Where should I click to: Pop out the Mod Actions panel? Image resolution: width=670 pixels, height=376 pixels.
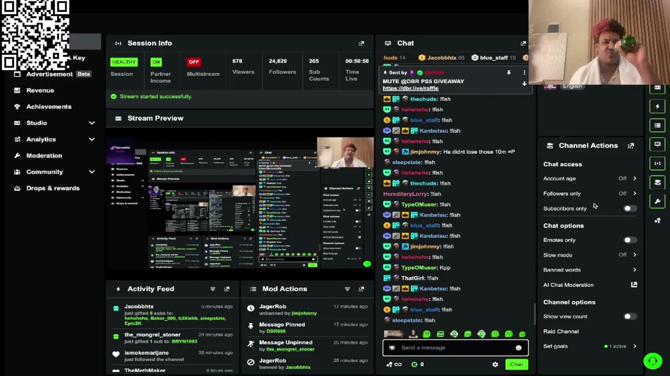[x=361, y=289]
